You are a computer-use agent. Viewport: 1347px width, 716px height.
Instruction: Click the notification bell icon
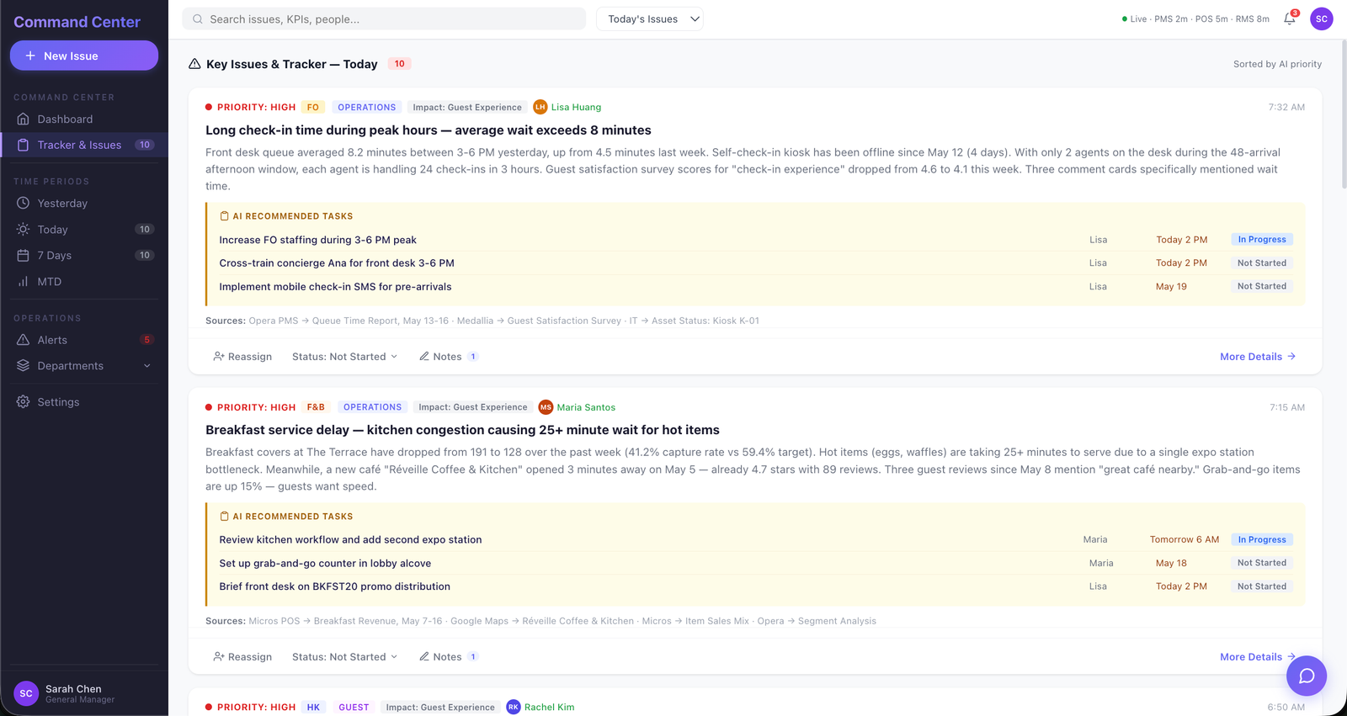1289,19
